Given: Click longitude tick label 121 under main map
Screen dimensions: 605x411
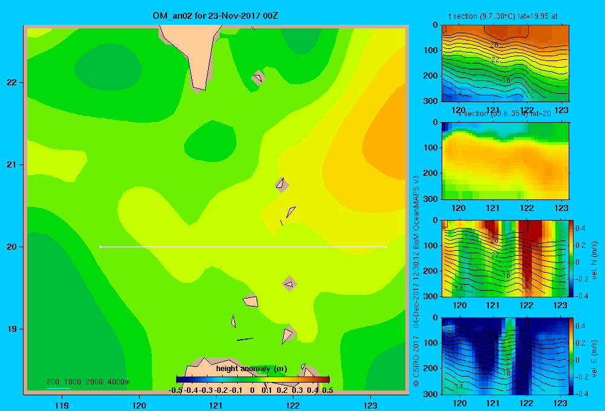Looking at the screenshot, I should [216, 405].
